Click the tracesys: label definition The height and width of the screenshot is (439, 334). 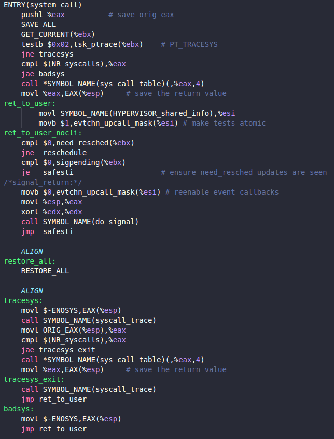click(23, 300)
